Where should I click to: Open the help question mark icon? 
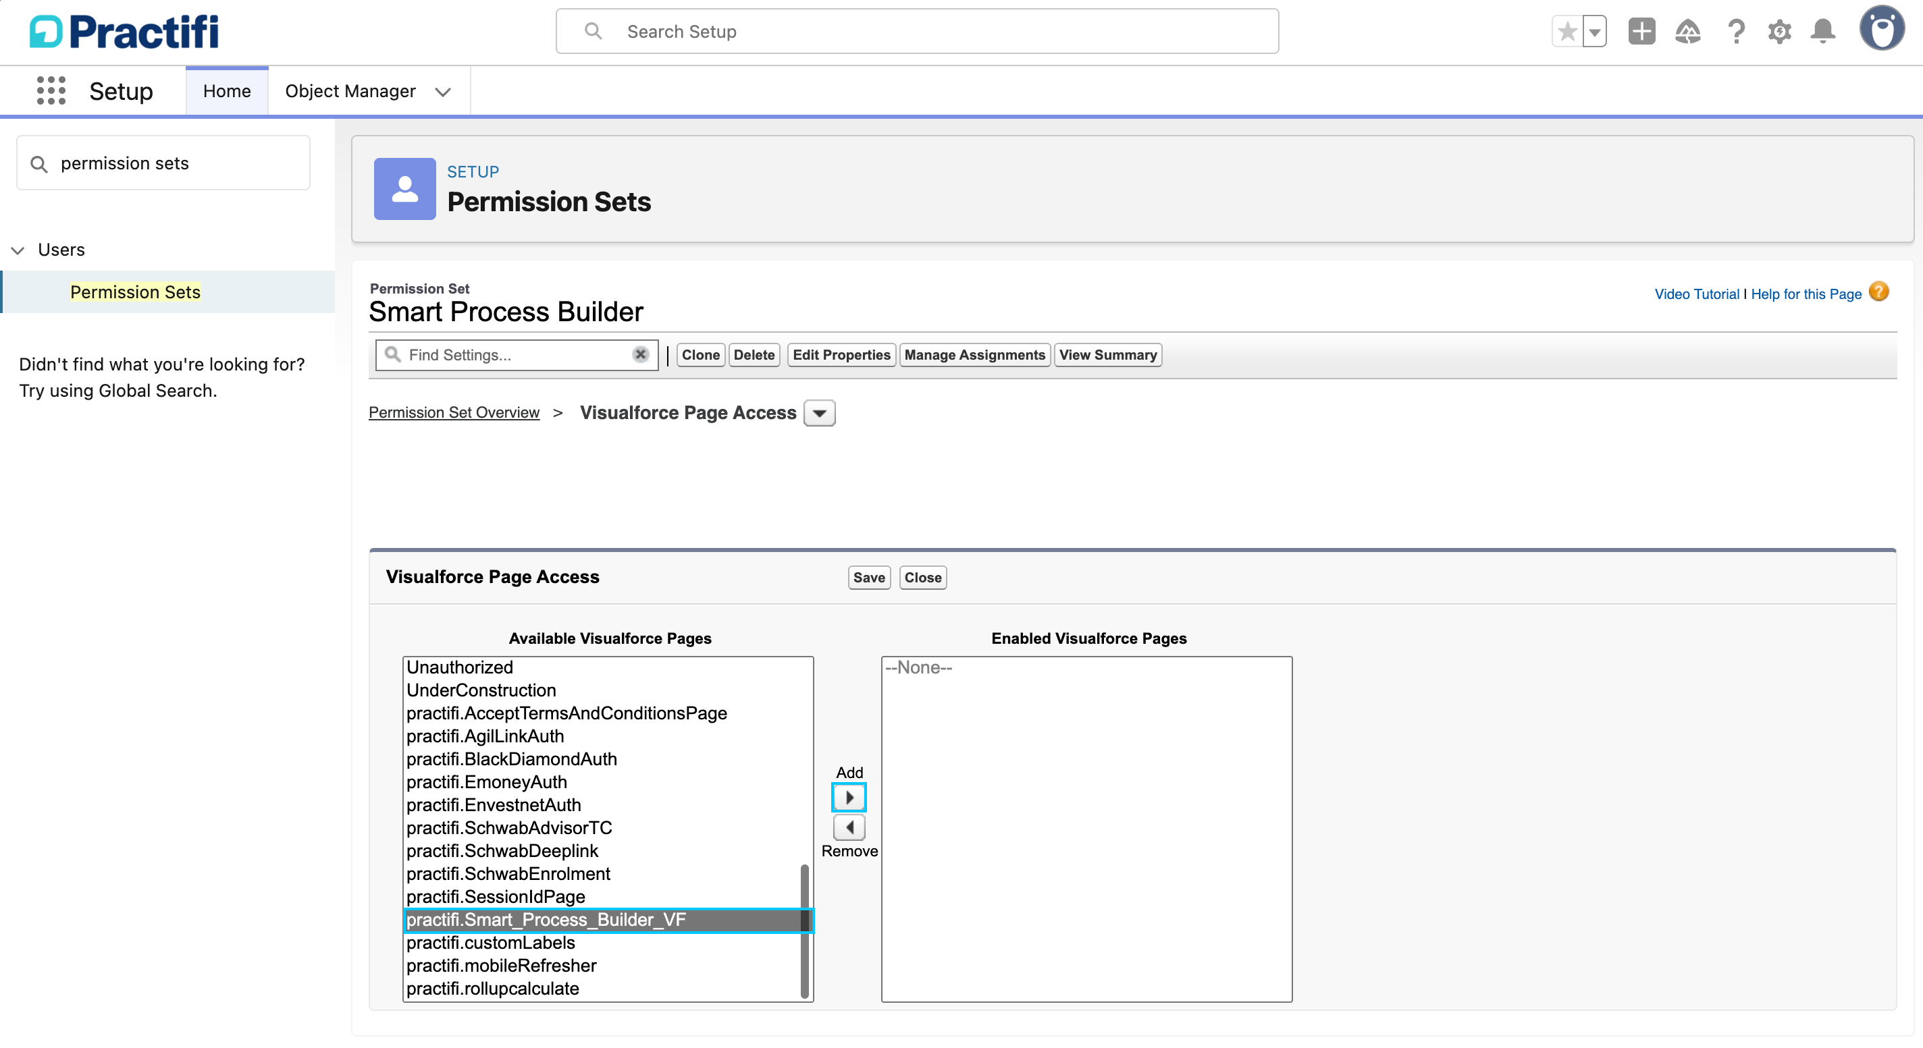point(1735,31)
